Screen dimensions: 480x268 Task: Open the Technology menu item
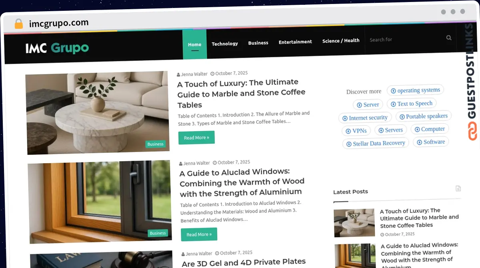point(225,44)
